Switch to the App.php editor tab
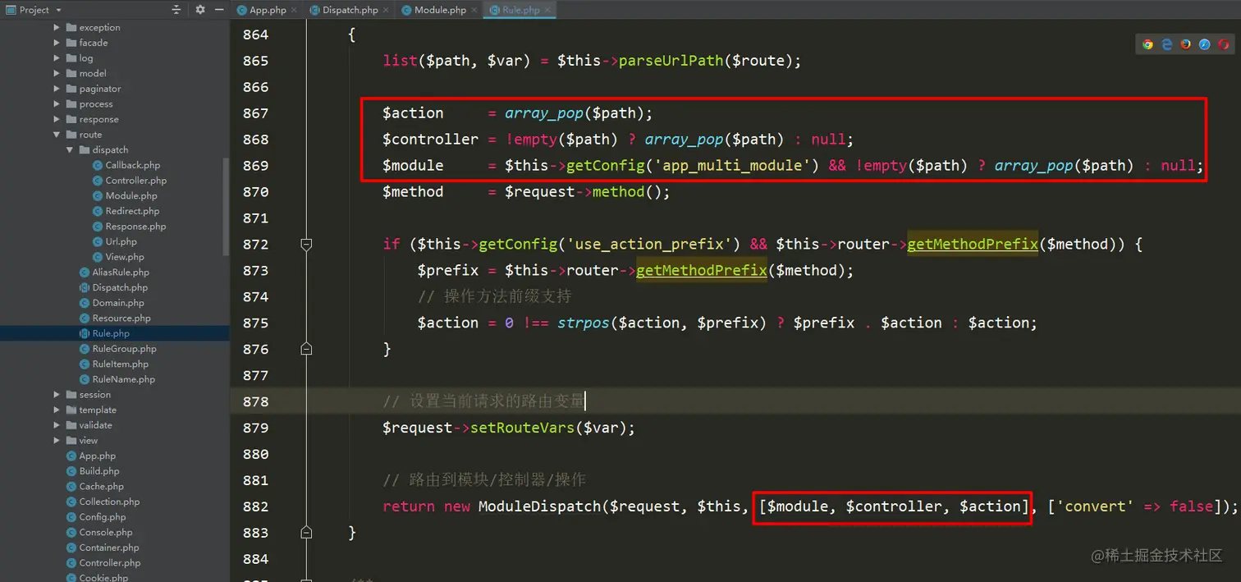This screenshot has width=1241, height=582. [x=268, y=10]
